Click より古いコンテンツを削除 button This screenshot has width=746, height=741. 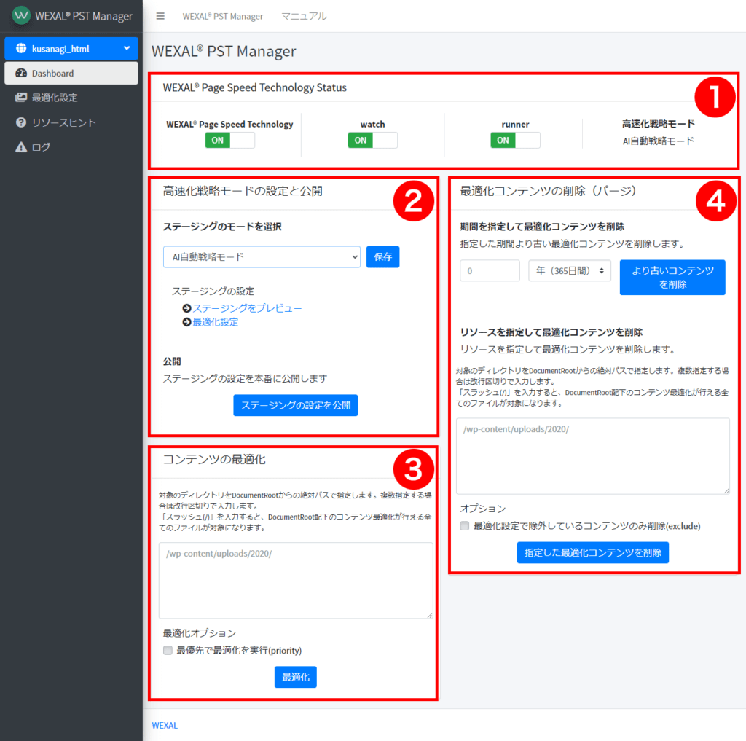point(672,278)
